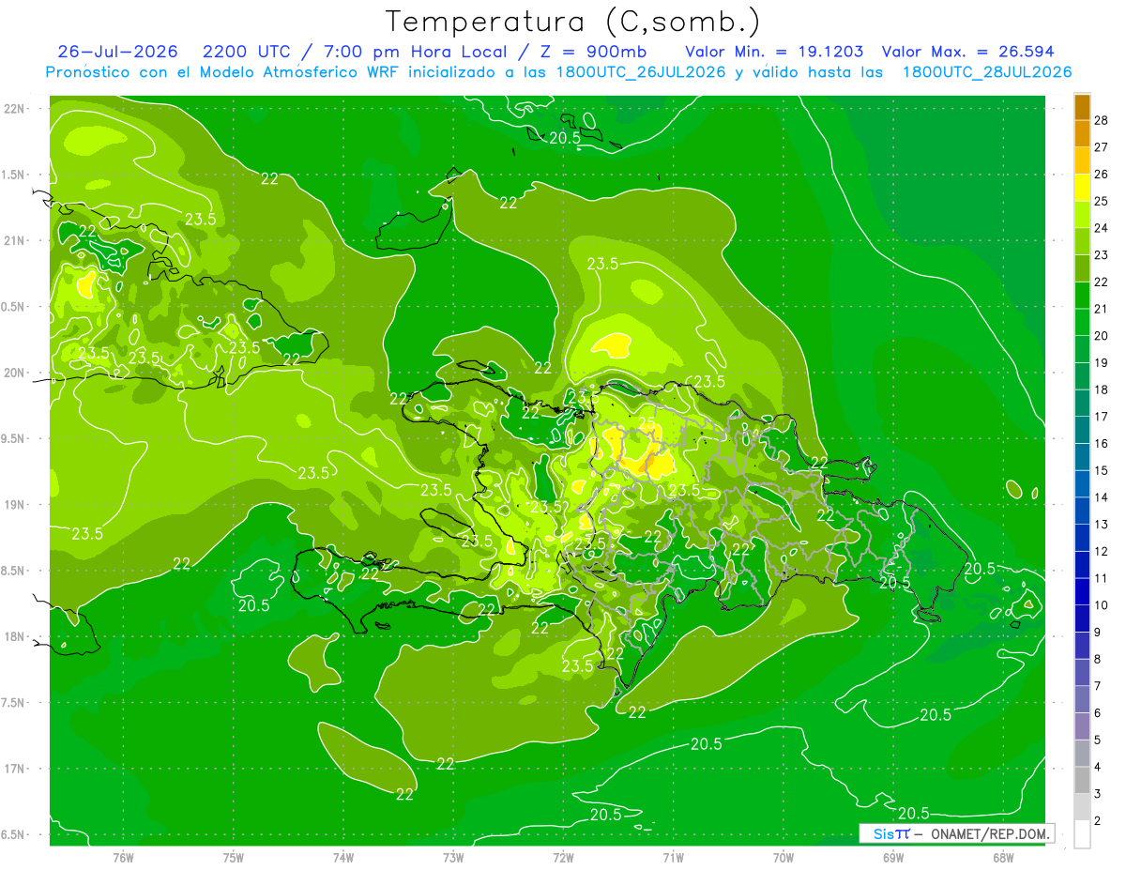Screen dimensions: 1126x870
Task: Click '1800UTC_26JUL2026' initialization time text
Action: coord(641,72)
